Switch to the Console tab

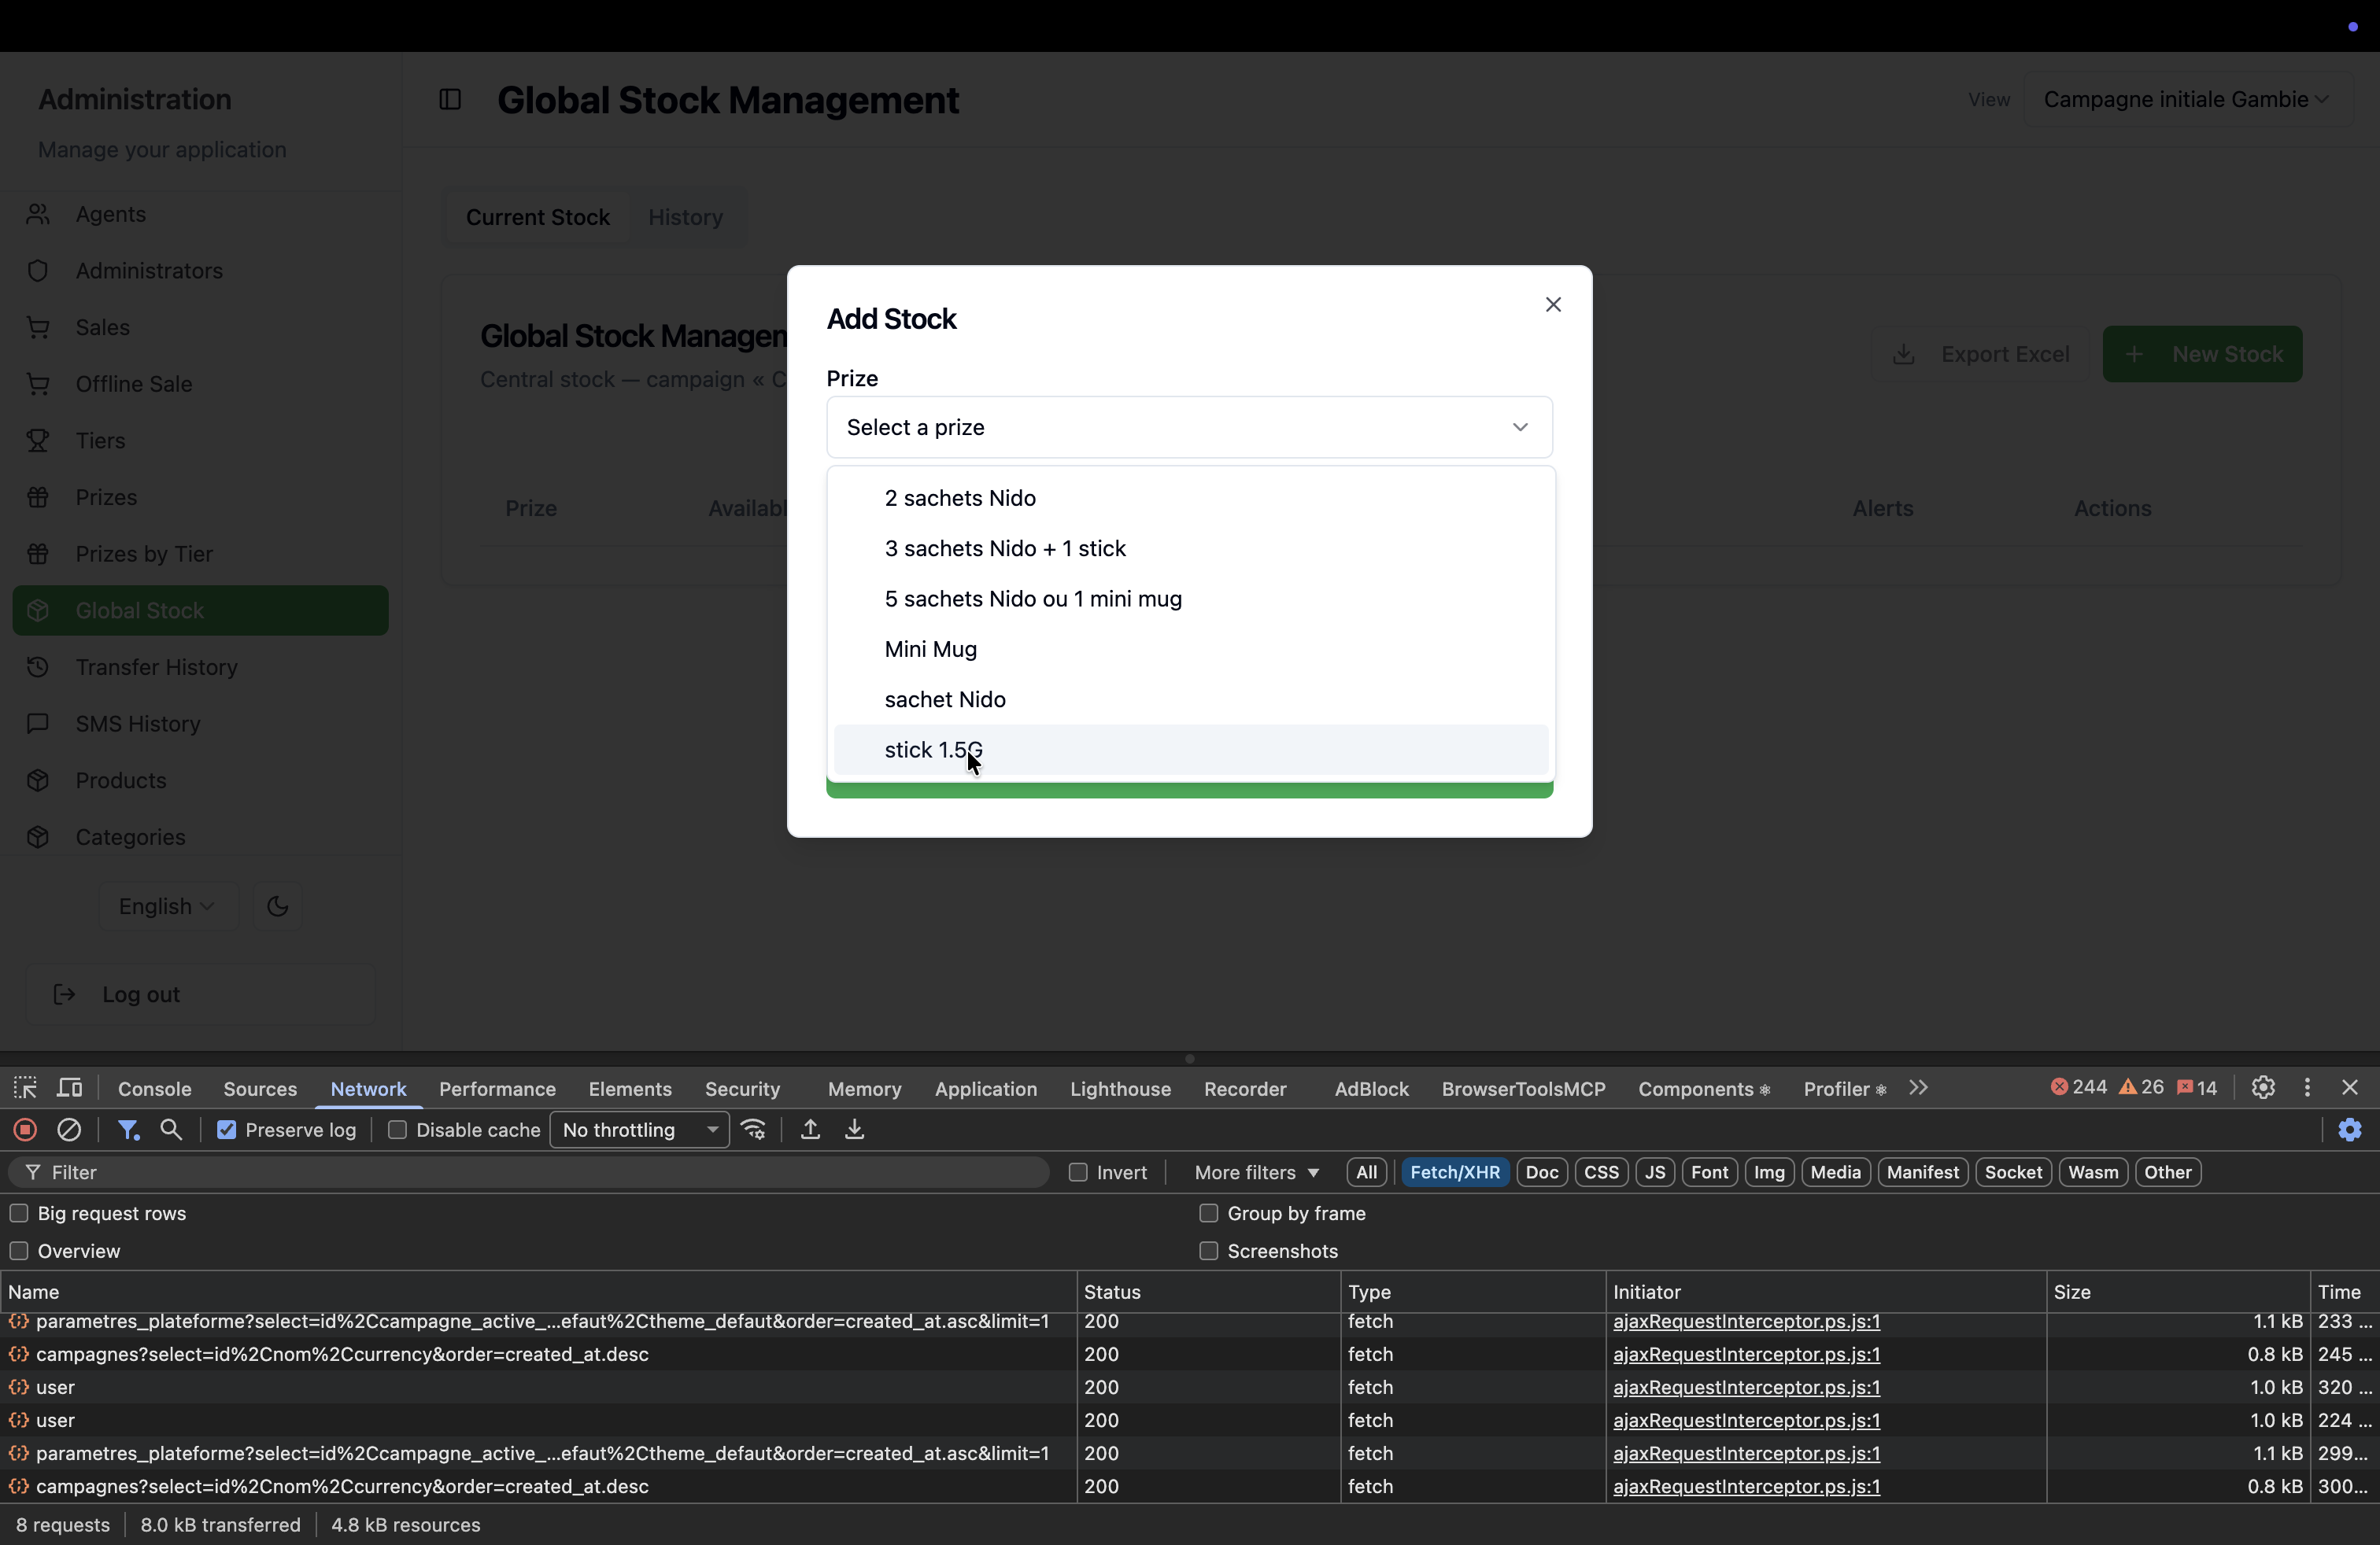[154, 1088]
